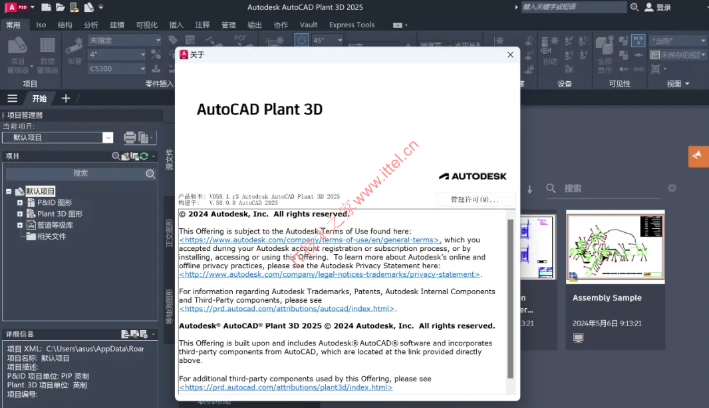The width and height of the screenshot is (709, 408).
Task: Open the hamburger menu left of the 开始 tab
Action: 13,98
